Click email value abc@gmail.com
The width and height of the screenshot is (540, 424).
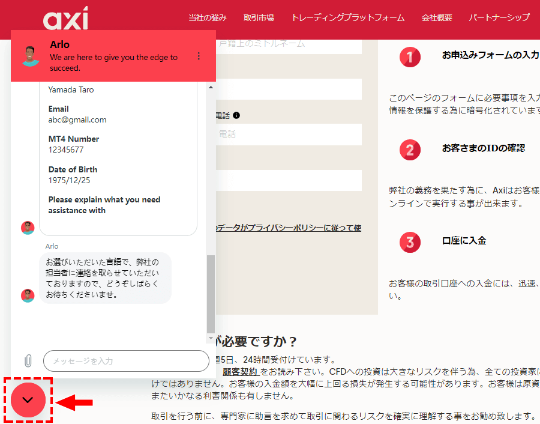click(77, 120)
